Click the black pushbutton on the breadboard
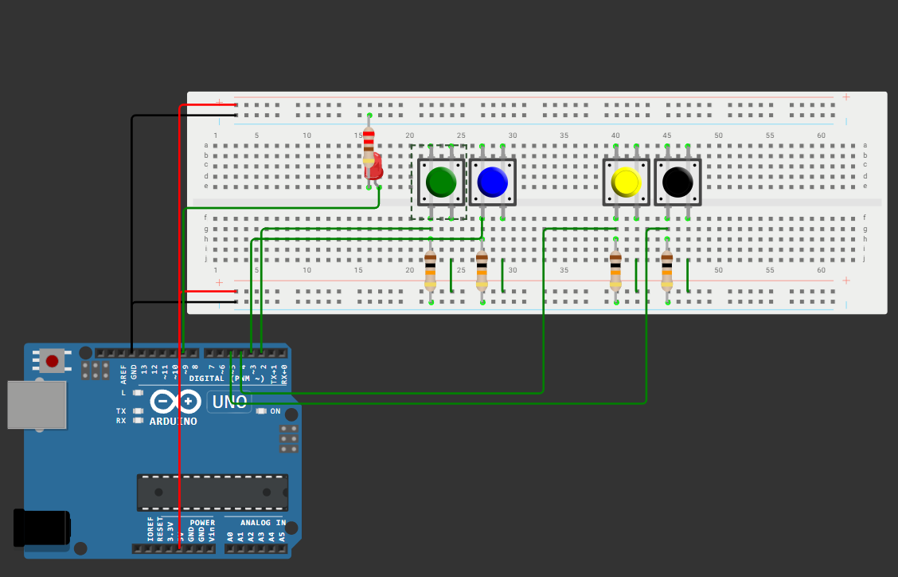This screenshot has height=577, width=898. pos(677,182)
